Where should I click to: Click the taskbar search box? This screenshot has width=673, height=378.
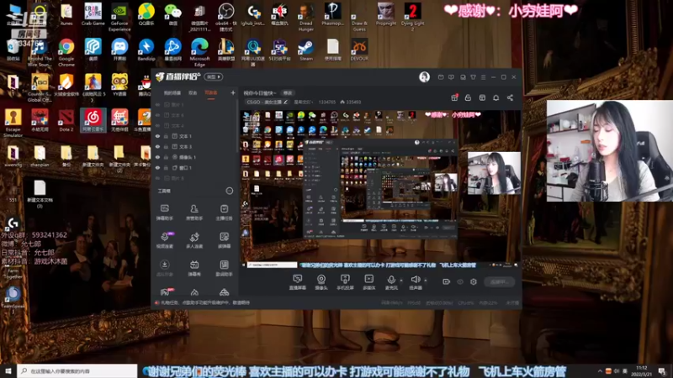click(77, 370)
